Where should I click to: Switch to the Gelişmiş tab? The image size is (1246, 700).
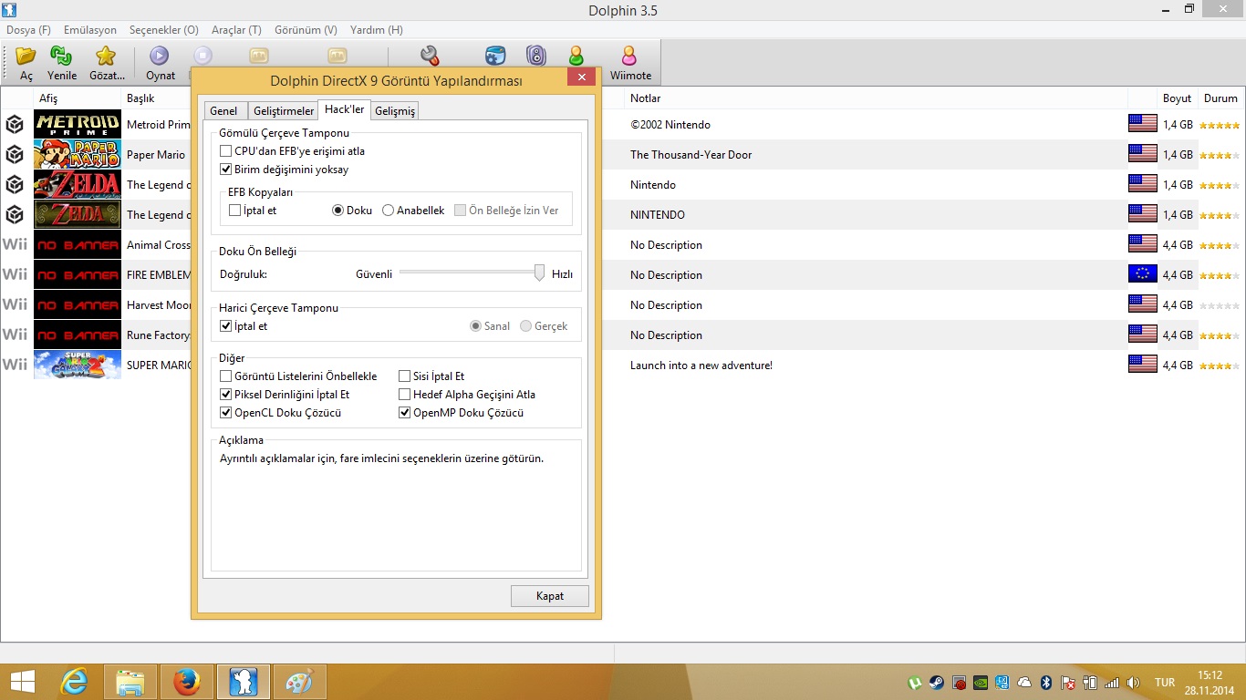[394, 110]
